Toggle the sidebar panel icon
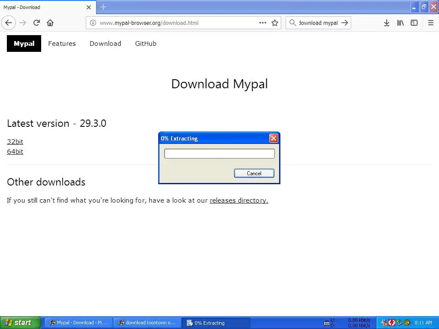 414,23
